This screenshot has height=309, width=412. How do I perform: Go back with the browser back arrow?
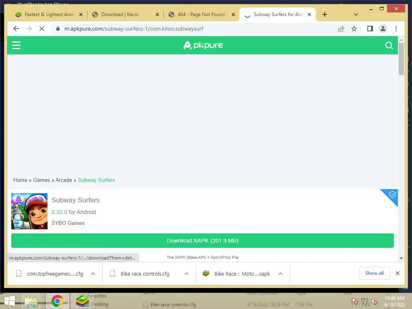[16, 29]
